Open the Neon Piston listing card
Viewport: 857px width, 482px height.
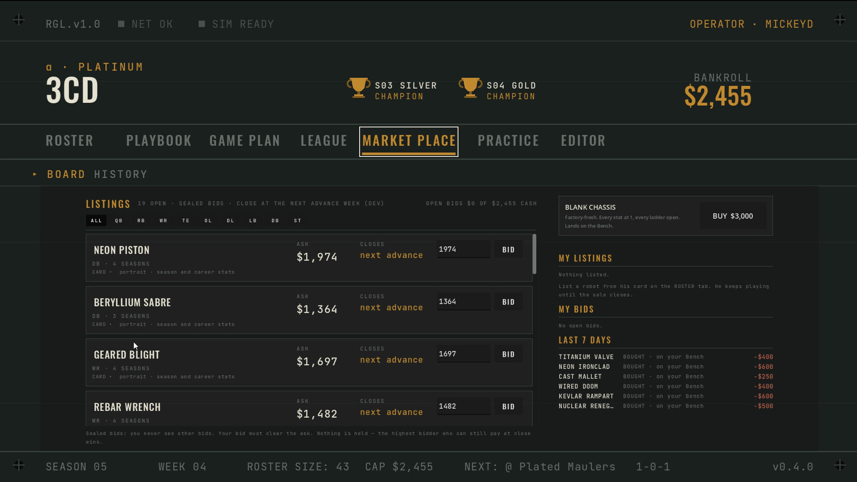[309, 258]
